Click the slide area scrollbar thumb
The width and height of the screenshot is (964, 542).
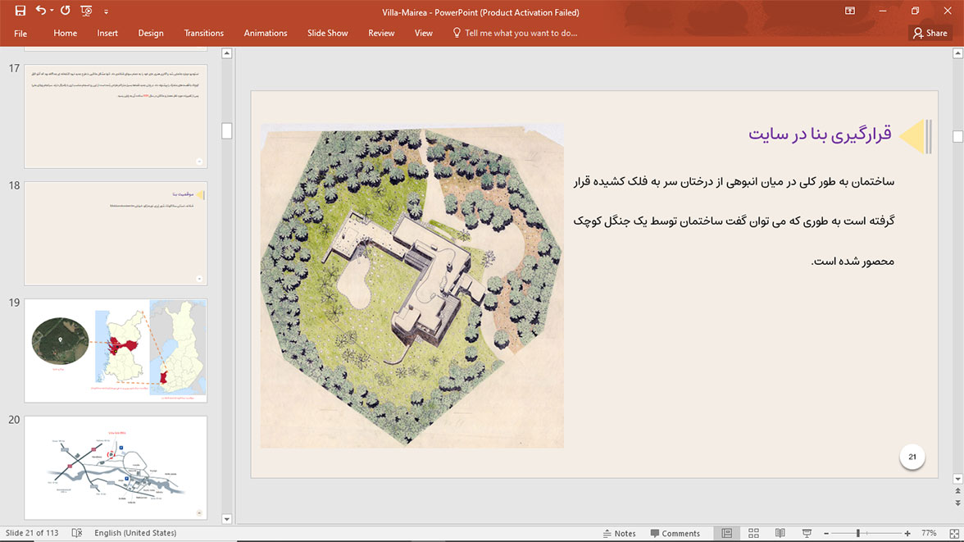pos(957,137)
